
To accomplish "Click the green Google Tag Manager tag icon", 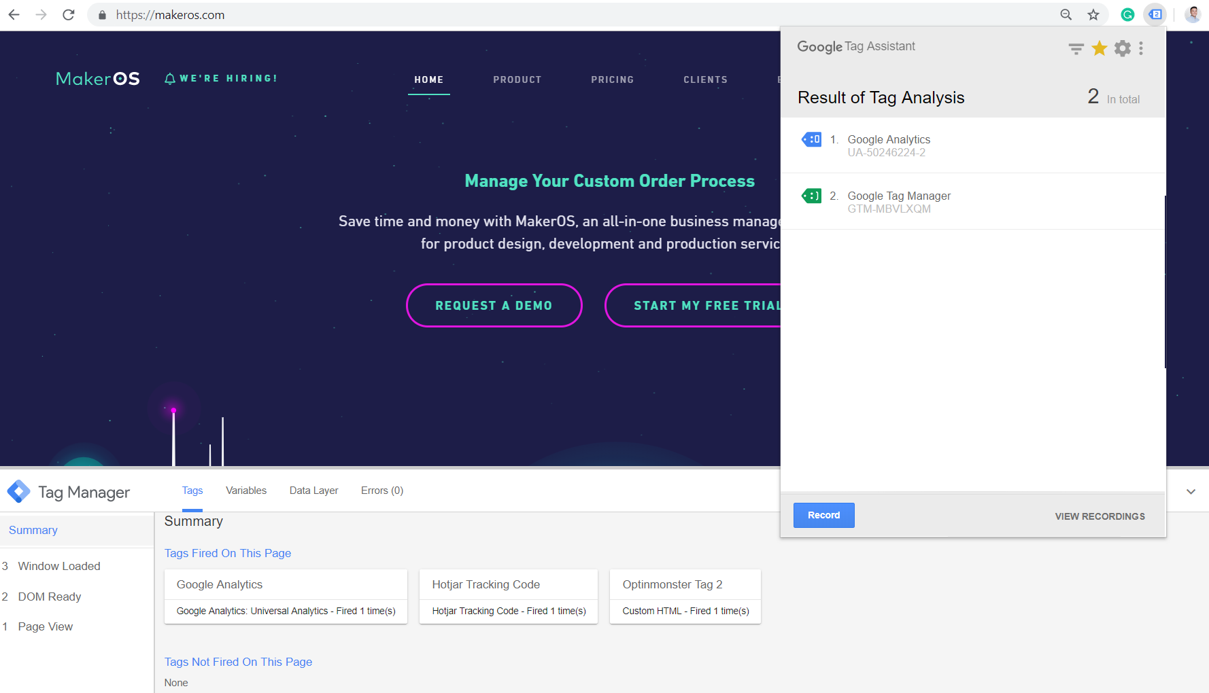I will pyautogui.click(x=811, y=196).
